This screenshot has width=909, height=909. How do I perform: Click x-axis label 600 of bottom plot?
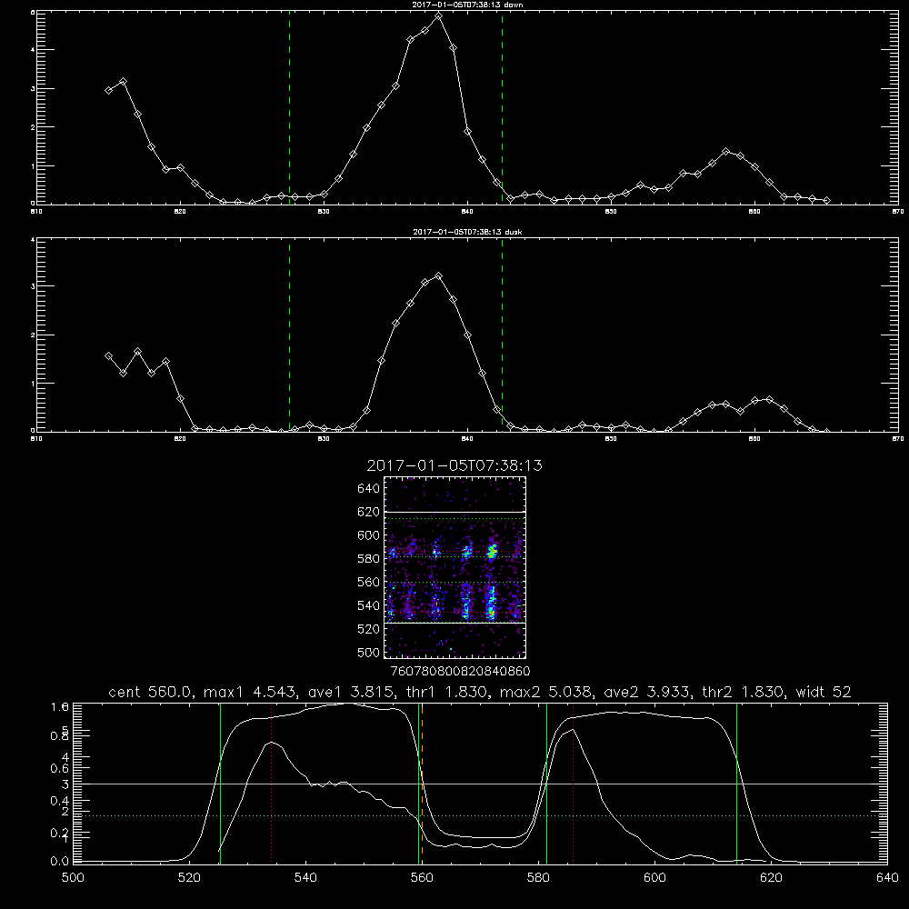coord(655,878)
